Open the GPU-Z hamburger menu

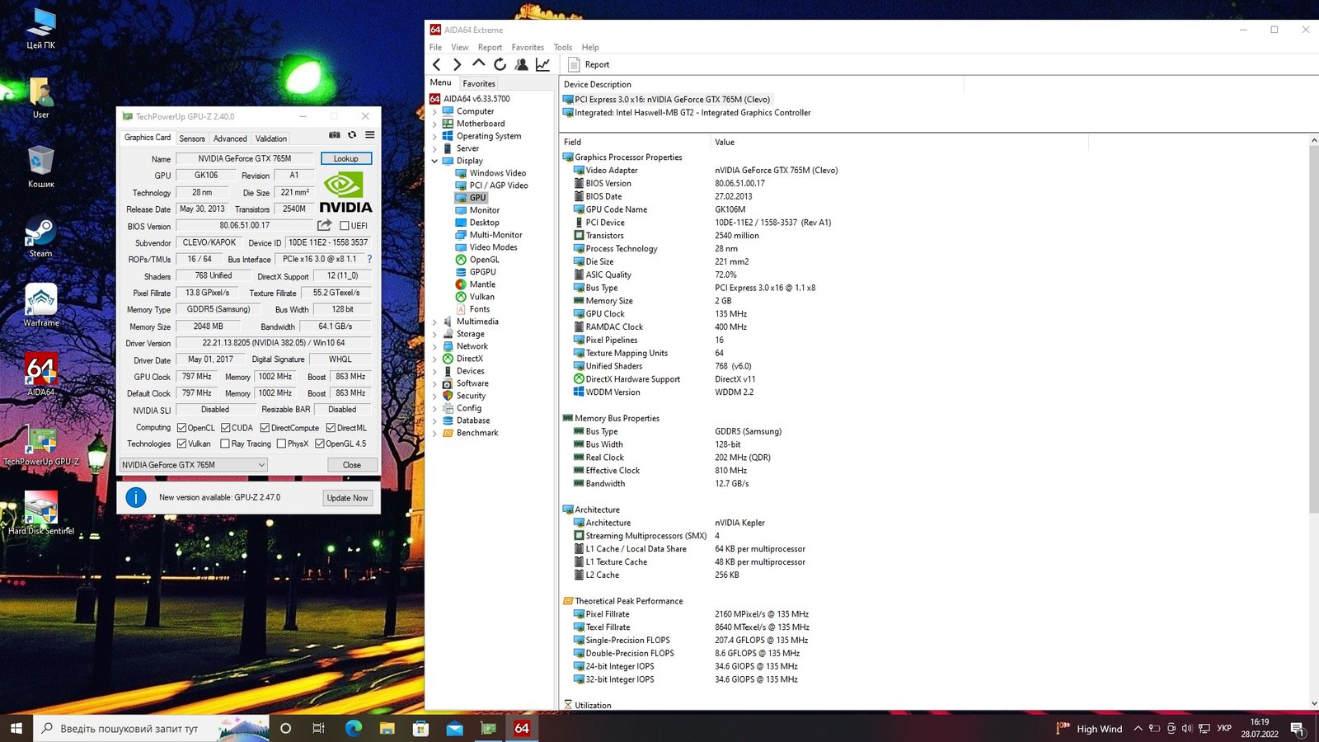[370, 135]
